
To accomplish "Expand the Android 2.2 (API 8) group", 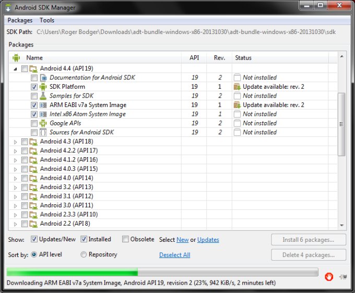I will point(15,224).
